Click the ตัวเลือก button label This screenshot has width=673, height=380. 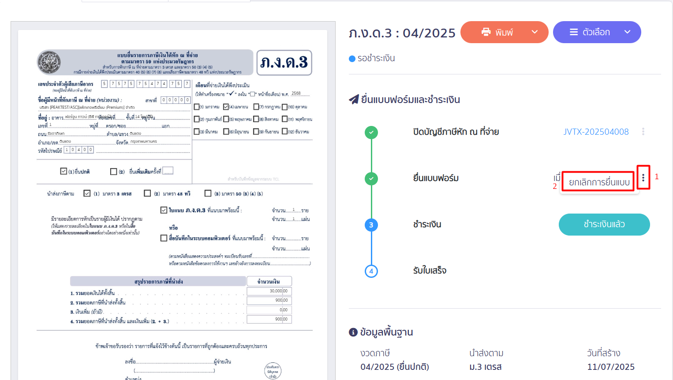(596, 32)
